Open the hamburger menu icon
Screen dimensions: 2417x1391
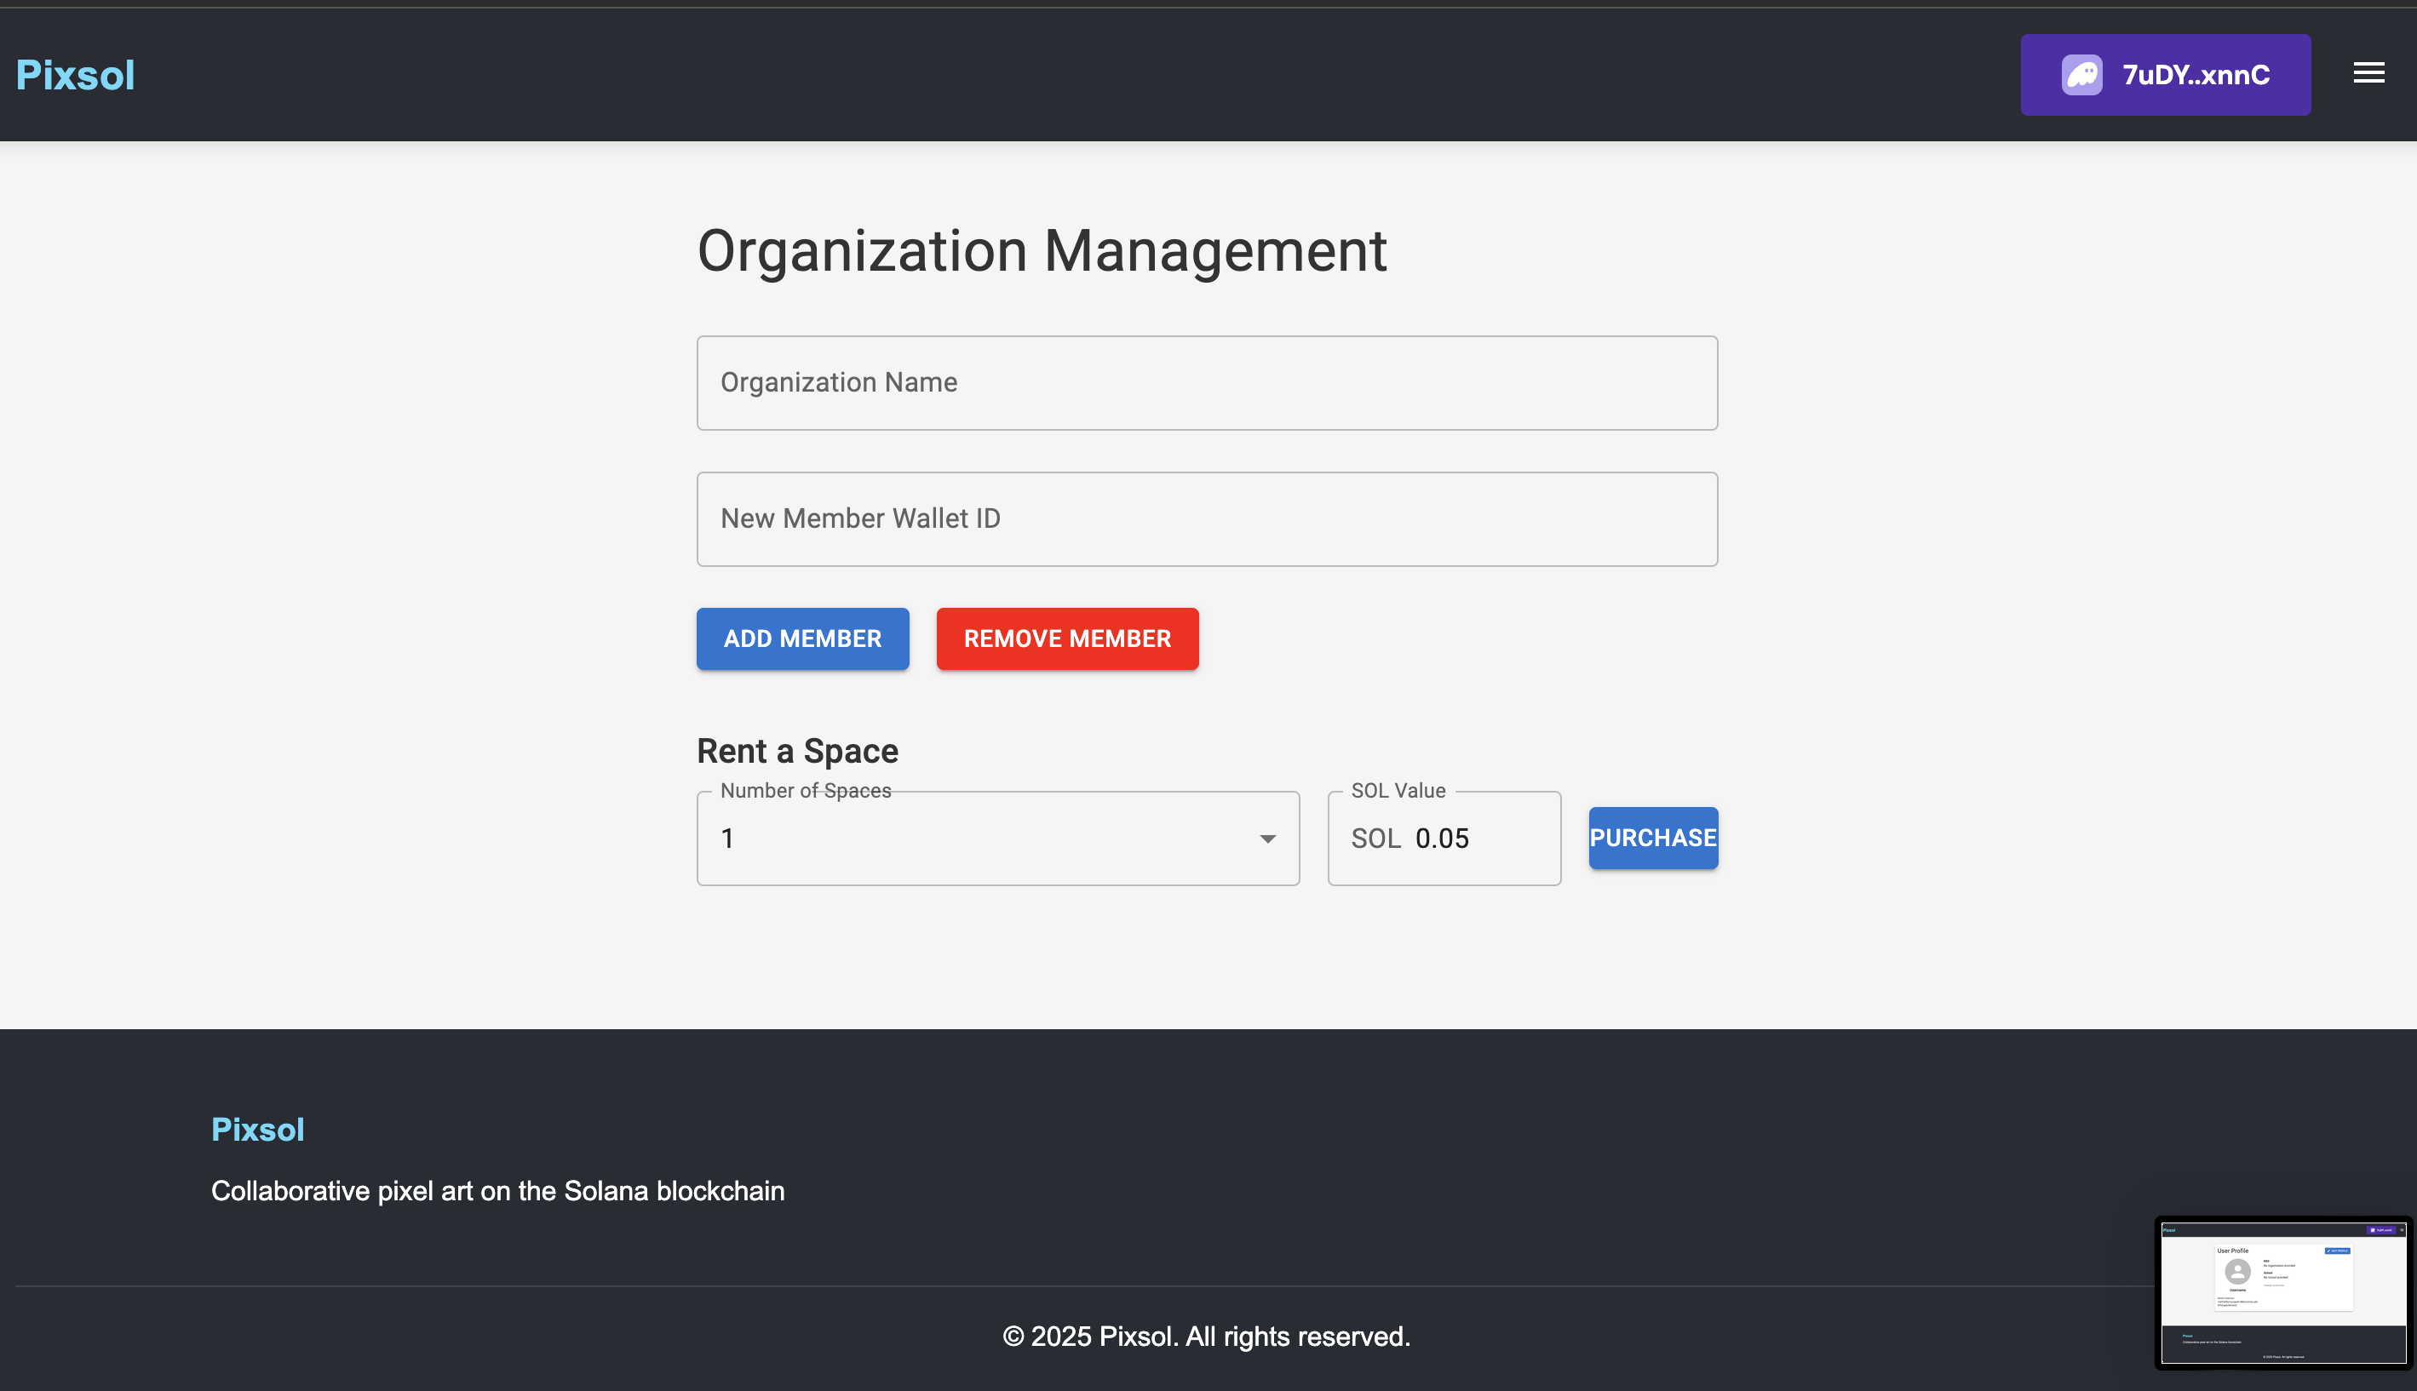coord(2368,72)
